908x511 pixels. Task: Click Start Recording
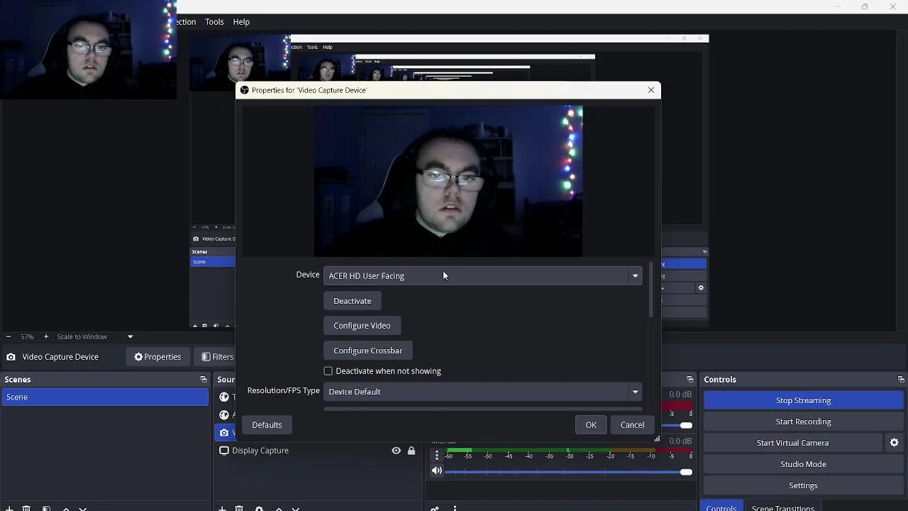(x=803, y=422)
